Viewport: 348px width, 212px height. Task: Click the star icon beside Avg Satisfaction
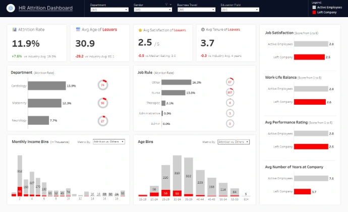point(140,30)
